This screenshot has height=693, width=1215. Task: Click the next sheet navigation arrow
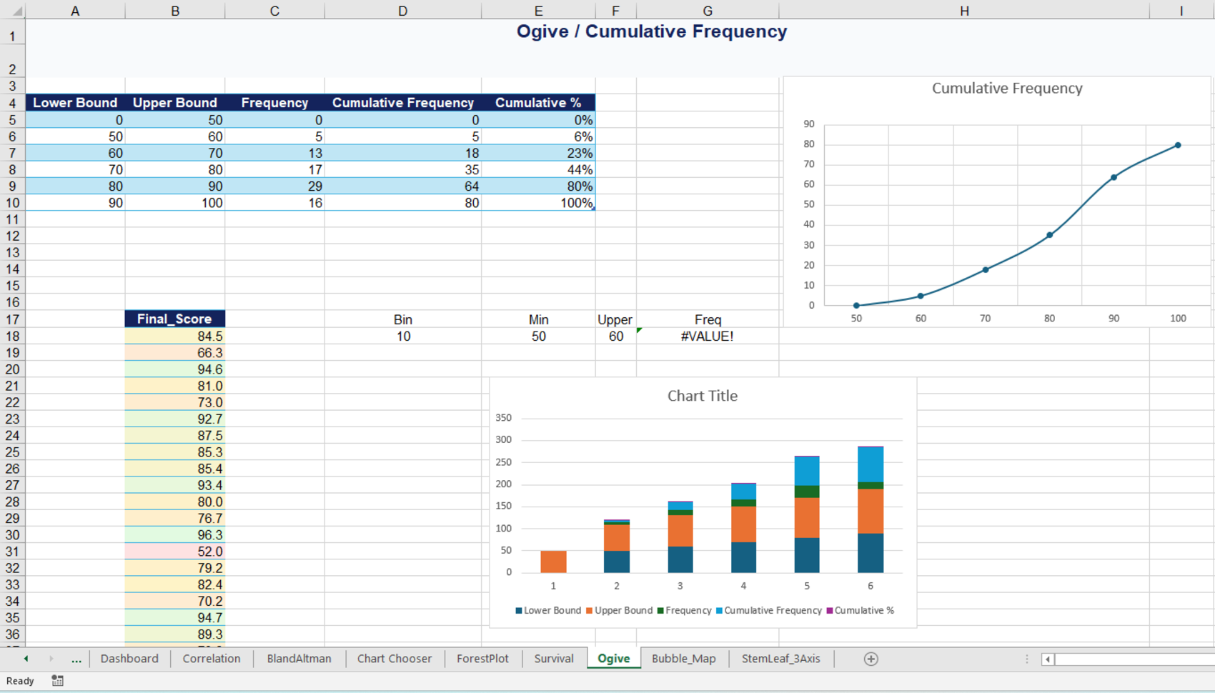tap(51, 659)
